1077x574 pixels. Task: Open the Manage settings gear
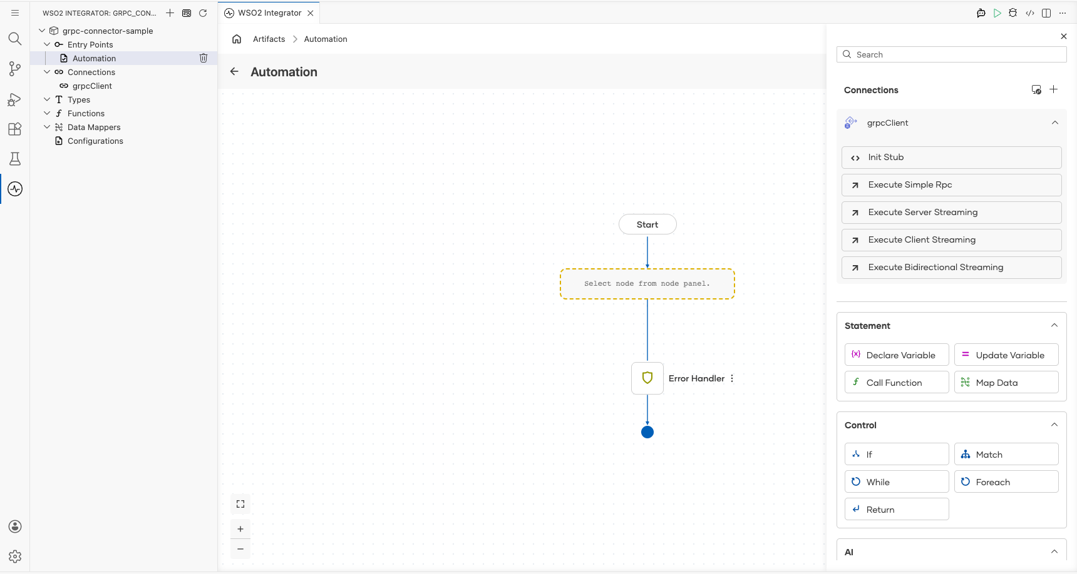click(x=15, y=556)
